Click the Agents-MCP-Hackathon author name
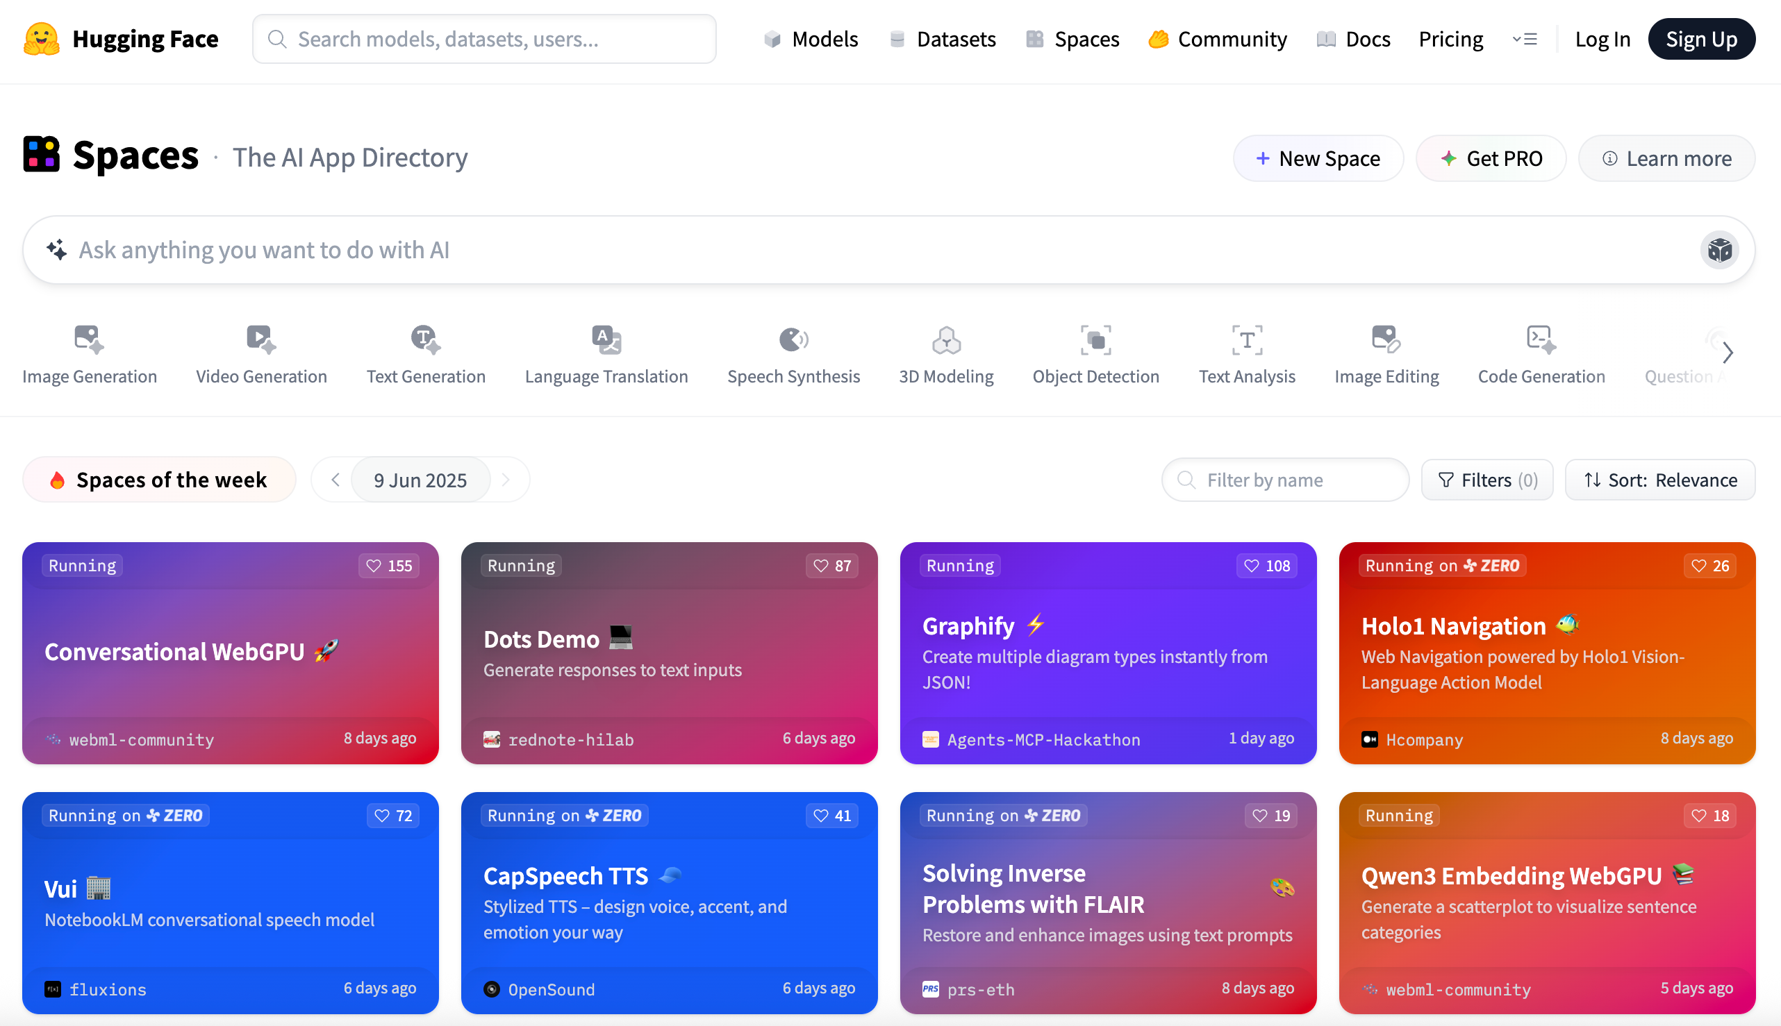 coord(1043,739)
